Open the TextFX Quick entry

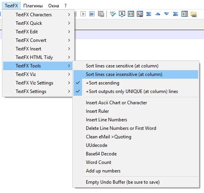click(x=38, y=23)
